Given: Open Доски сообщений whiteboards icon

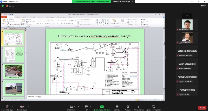Looking at the screenshot, I should 153,107.
